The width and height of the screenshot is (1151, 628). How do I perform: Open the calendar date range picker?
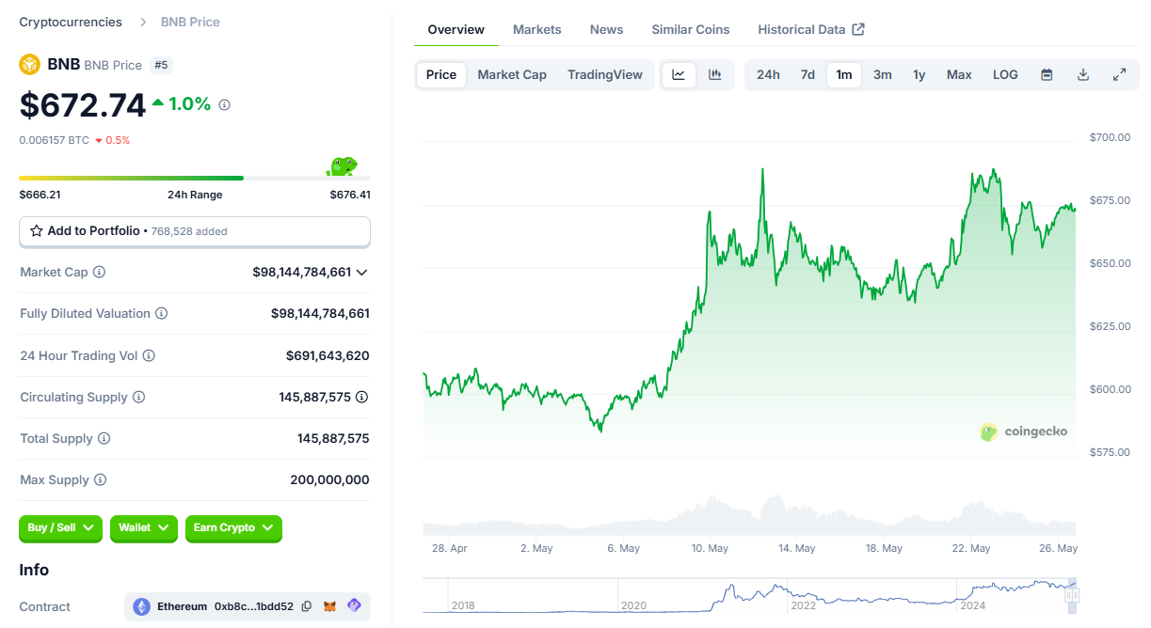[1047, 74]
